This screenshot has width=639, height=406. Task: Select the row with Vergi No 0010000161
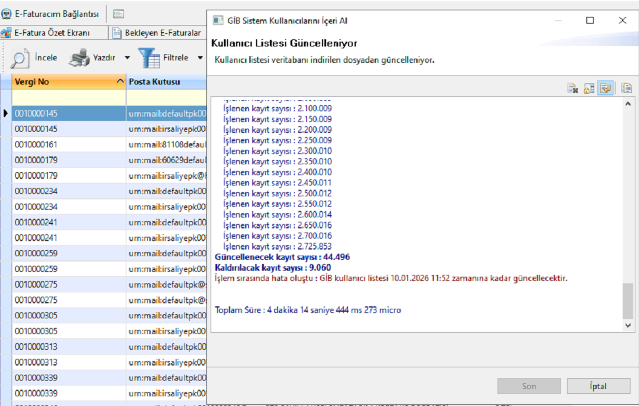coord(68,144)
